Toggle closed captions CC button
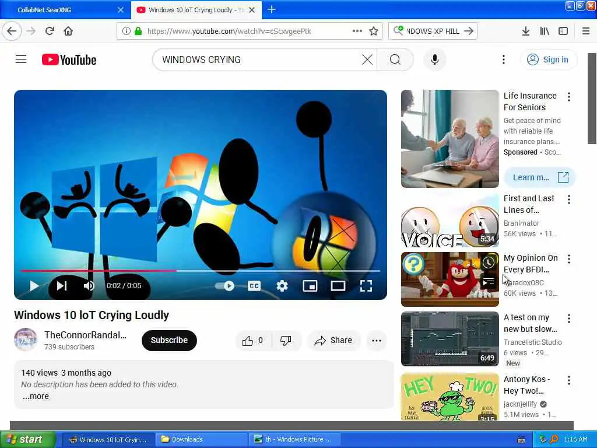 point(254,286)
